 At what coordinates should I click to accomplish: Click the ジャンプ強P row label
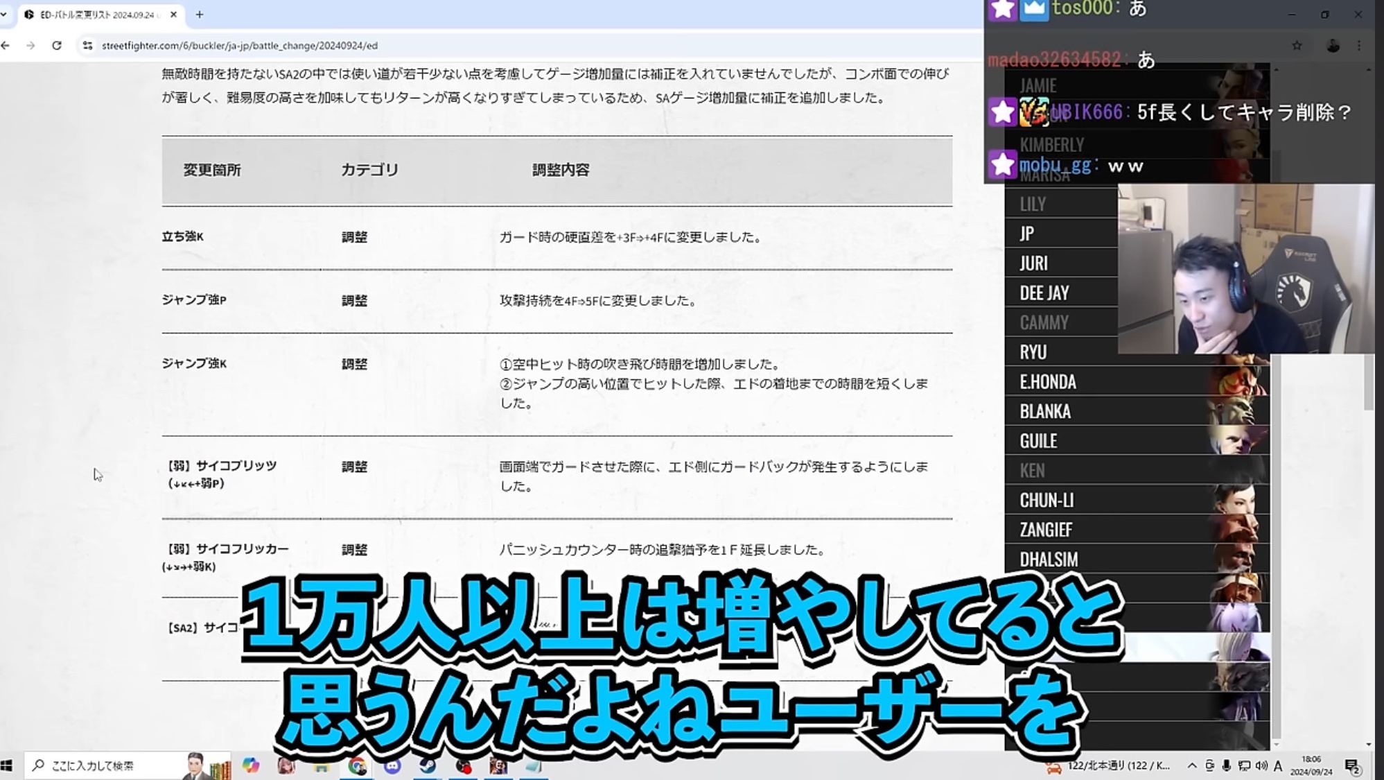tap(194, 300)
